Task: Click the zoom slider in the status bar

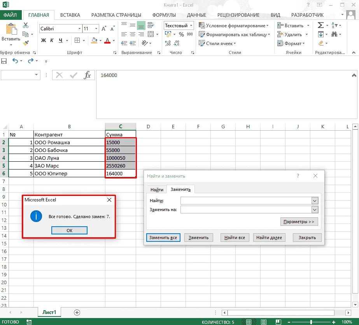Action: tap(311, 322)
